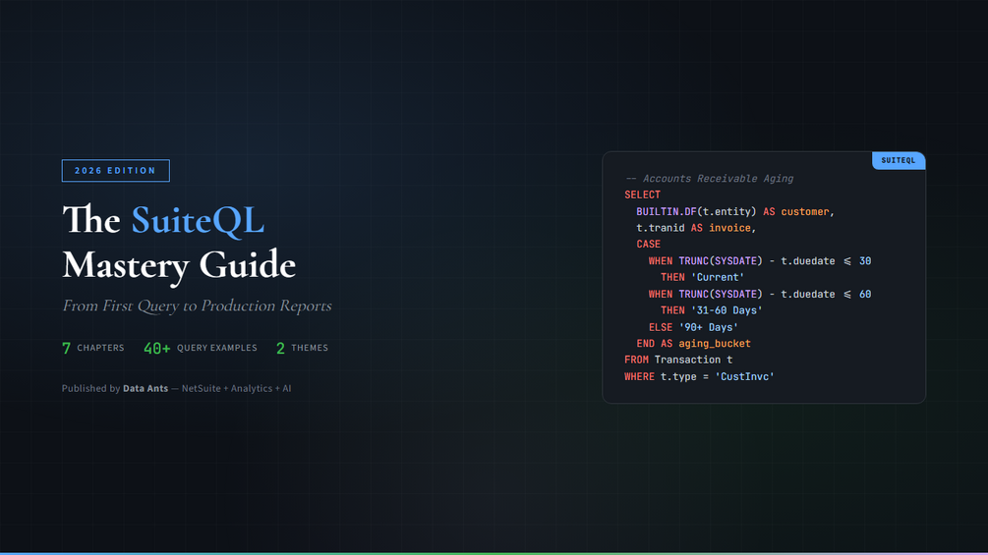This screenshot has width=988, height=555.
Task: Click the CASE keyword in the code
Action: [649, 245]
